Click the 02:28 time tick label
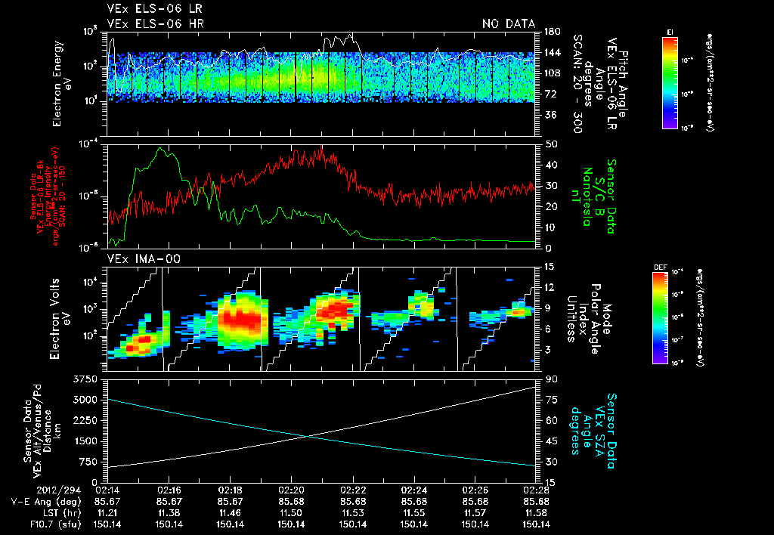Image resolution: width=774 pixels, height=535 pixels. tap(536, 490)
